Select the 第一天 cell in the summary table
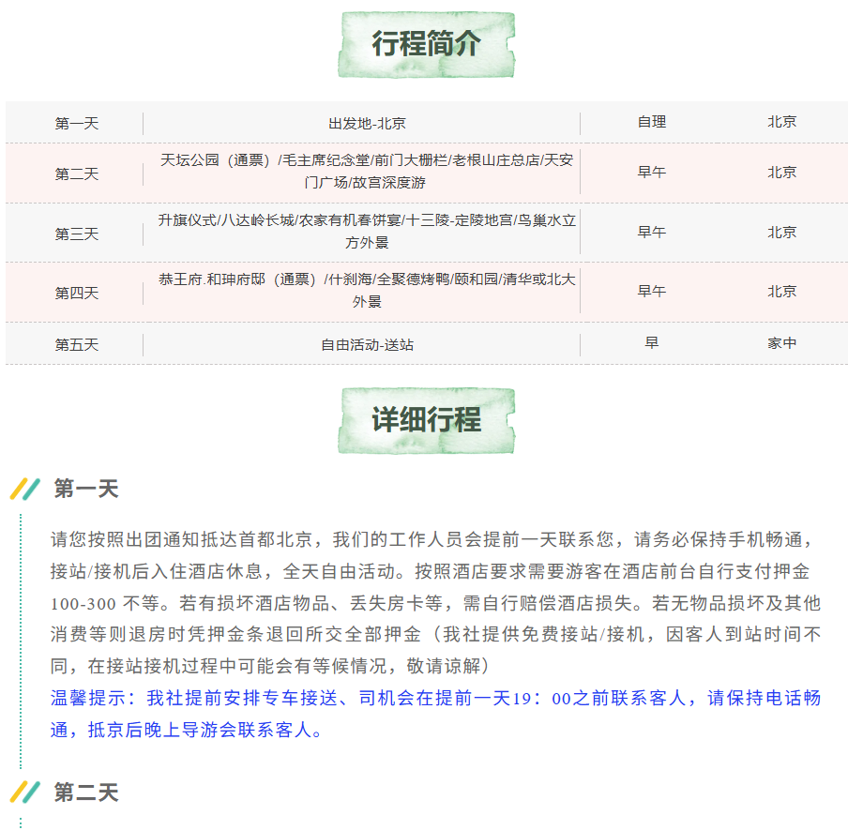This screenshot has height=830, width=863. (x=77, y=123)
